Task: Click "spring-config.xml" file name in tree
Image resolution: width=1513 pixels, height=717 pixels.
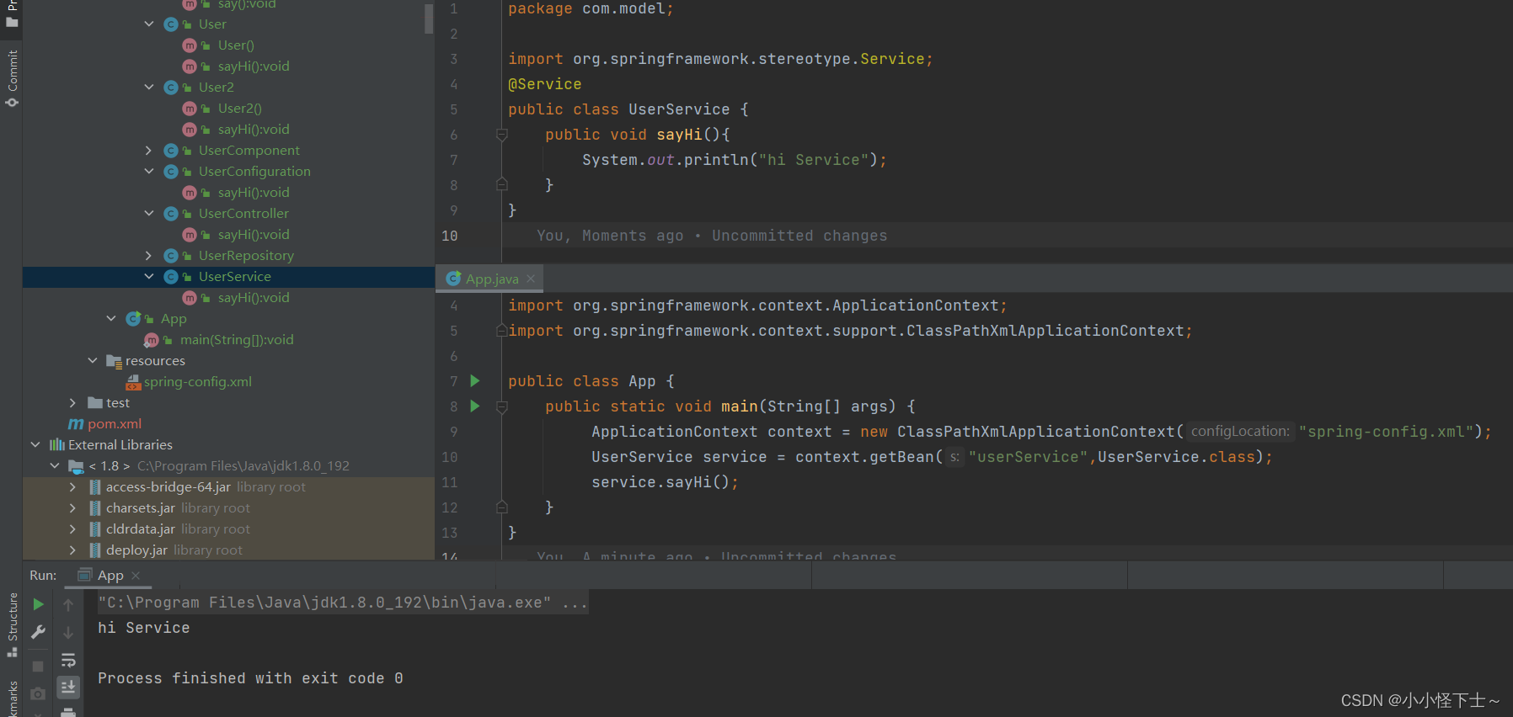Action: pos(198,382)
